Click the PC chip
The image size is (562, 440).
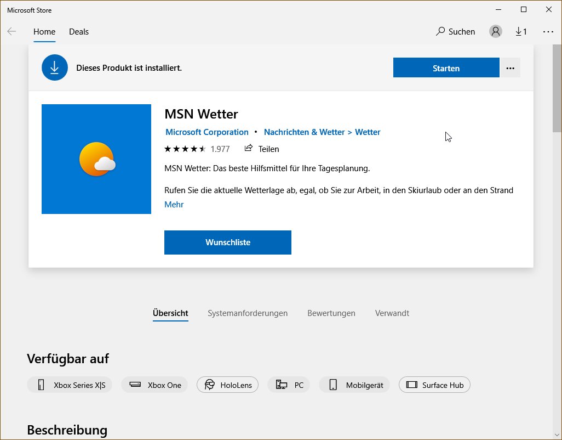[x=289, y=385]
